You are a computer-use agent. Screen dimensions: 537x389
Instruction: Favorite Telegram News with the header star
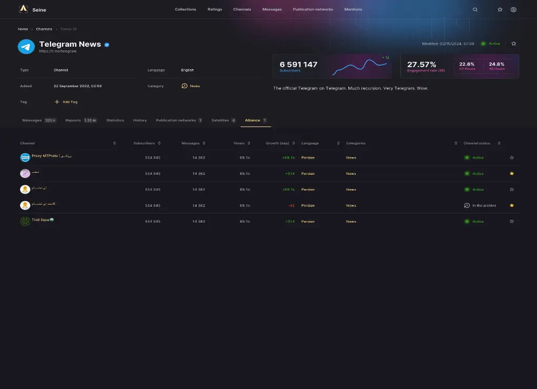514,44
